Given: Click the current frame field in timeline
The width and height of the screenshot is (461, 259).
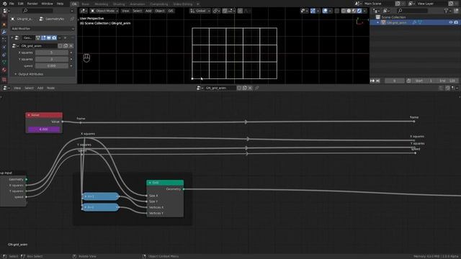Looking at the screenshot, I should coord(395,81).
